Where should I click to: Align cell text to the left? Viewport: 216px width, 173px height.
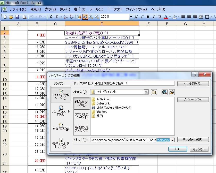183,17
